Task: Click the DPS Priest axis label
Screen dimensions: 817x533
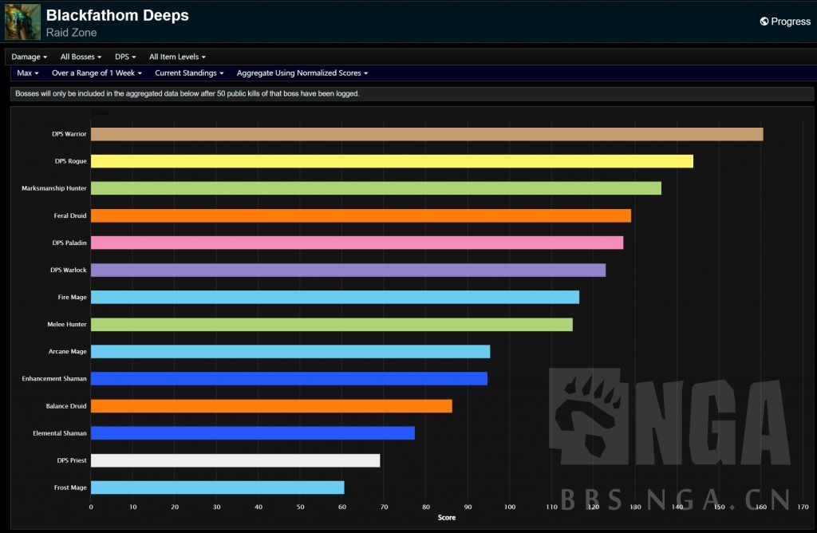Action: [72, 460]
